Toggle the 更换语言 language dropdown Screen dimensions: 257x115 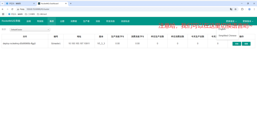pyautogui.click(x=231, y=21)
